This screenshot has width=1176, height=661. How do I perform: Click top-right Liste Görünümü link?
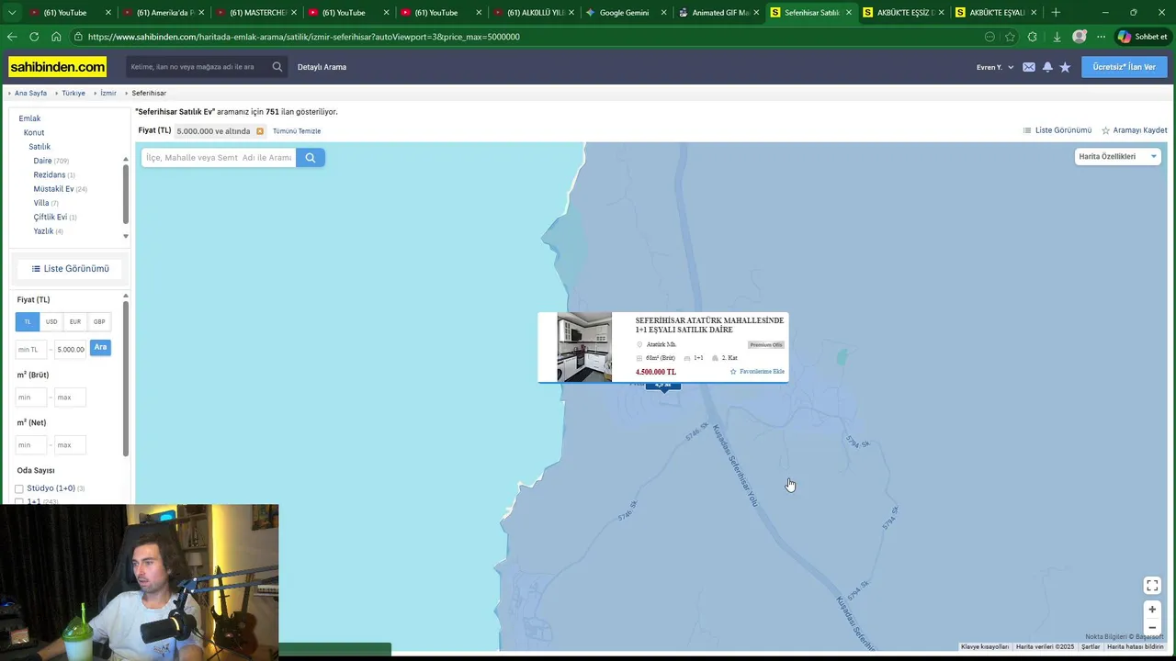point(1057,130)
